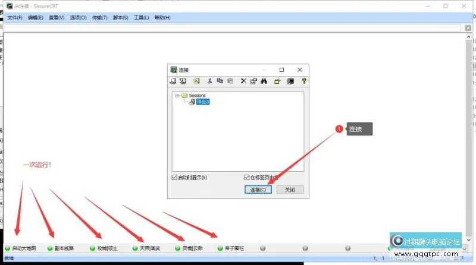Click the Paste icon in the Connect dialog
Screen dimensions: 476x265
230,81
